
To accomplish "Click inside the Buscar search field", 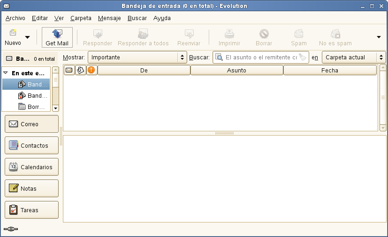I will [x=261, y=57].
